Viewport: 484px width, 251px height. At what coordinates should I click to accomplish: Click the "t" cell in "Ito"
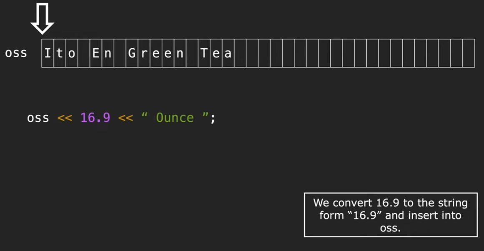point(60,53)
